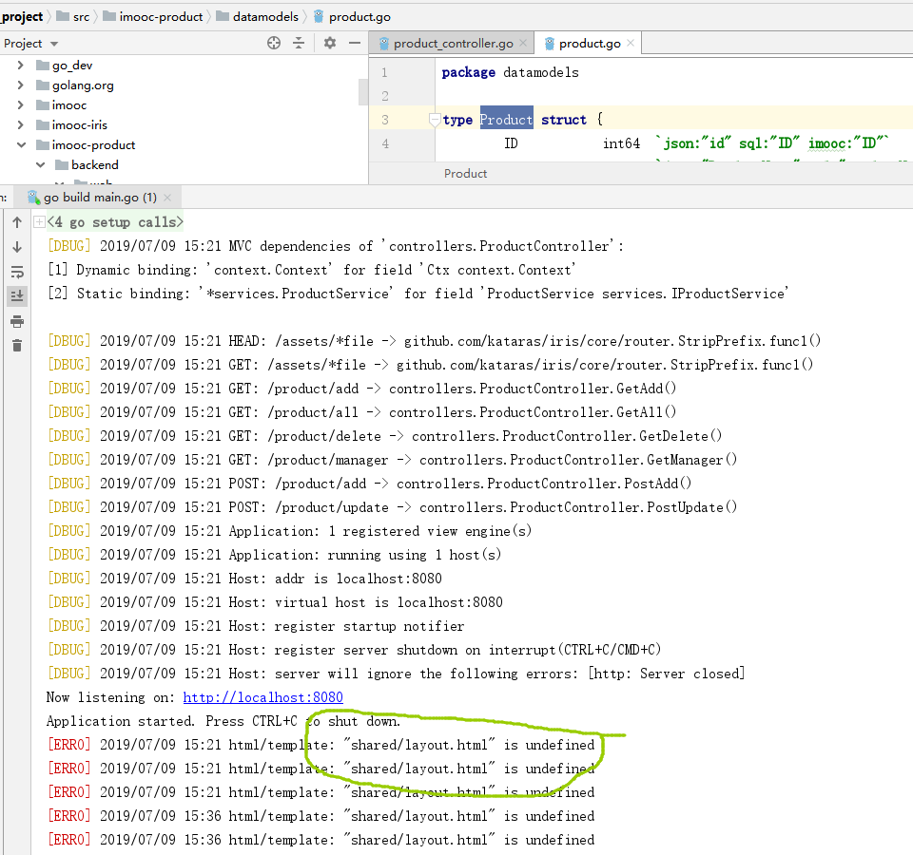Click the down arrow in run console
Image resolution: width=913 pixels, height=855 pixels.
(17, 247)
